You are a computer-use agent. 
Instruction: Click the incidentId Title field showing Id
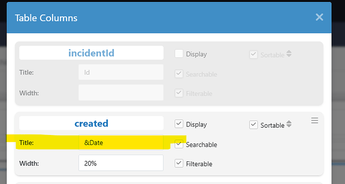pos(121,72)
